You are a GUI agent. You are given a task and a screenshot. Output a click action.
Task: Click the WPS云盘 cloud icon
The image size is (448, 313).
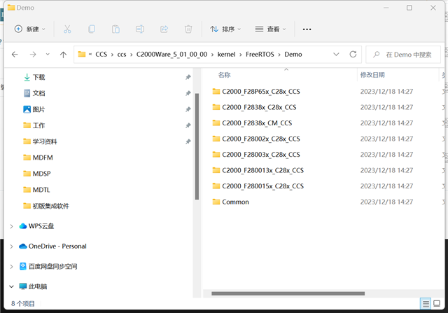click(x=23, y=226)
